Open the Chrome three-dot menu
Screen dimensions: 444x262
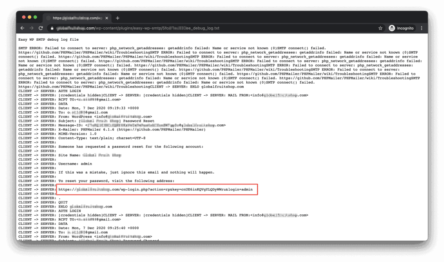click(421, 28)
